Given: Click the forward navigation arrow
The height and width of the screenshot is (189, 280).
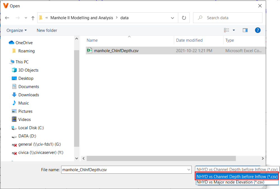Looking at the screenshot, I should pos(17,18).
